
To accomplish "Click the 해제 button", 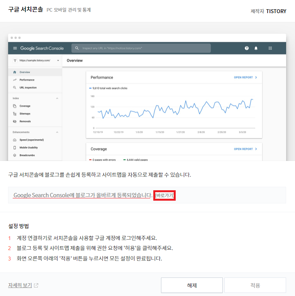I will [x=192, y=285].
